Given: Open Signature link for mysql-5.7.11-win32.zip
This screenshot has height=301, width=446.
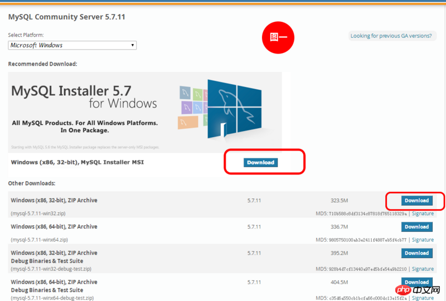Looking at the screenshot, I should pos(423,213).
